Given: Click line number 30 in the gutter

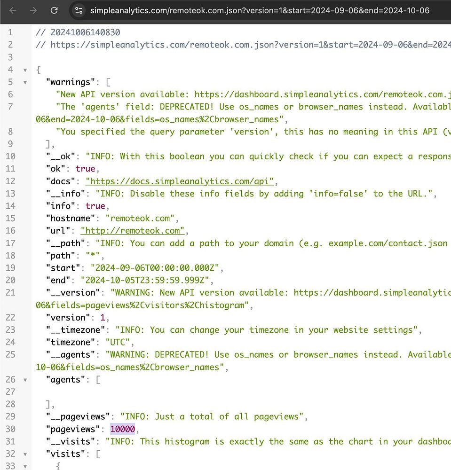Looking at the screenshot, I should (10, 429).
